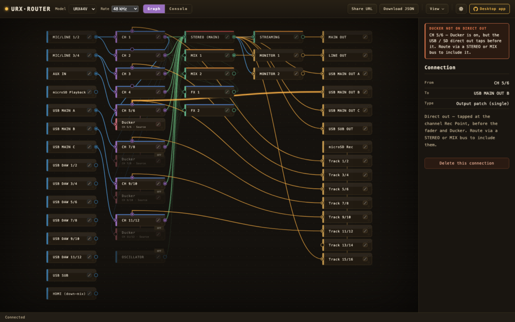This screenshot has width=515, height=322.
Task: Click the edit pencil on USB DAW 3/4 node
Action: point(89,184)
